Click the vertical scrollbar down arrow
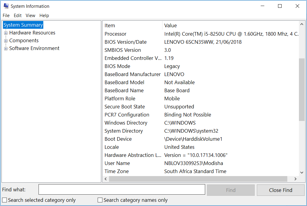Viewport: 307px width, 206px height. coord(302,172)
